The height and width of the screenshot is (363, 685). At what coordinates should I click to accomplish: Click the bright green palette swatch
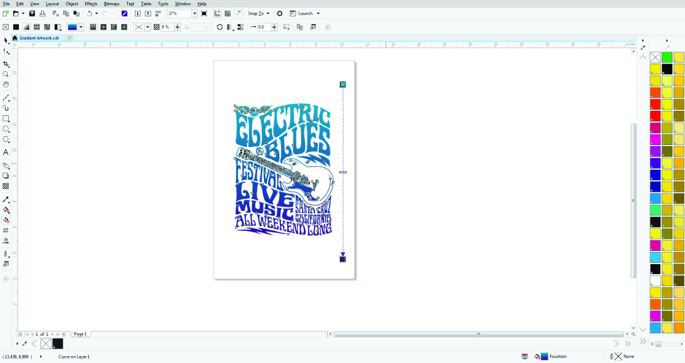[667, 57]
